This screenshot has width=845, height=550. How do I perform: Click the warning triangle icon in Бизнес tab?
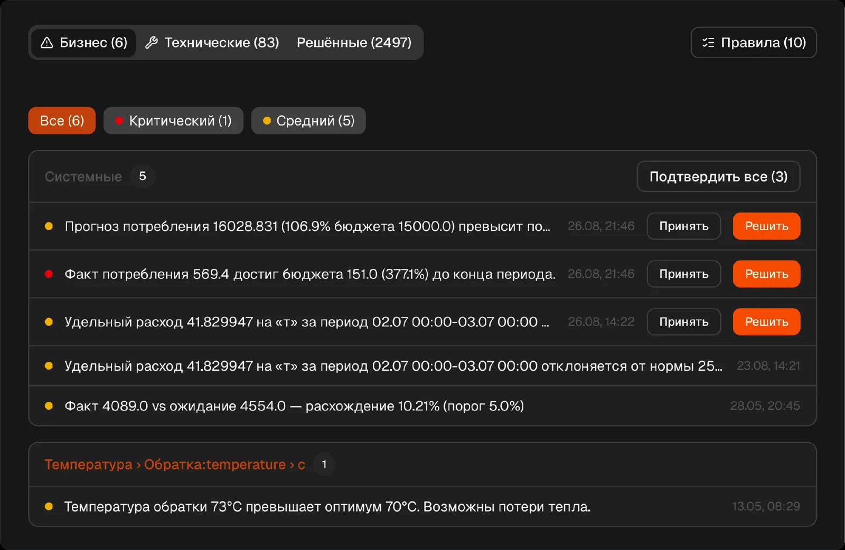47,43
